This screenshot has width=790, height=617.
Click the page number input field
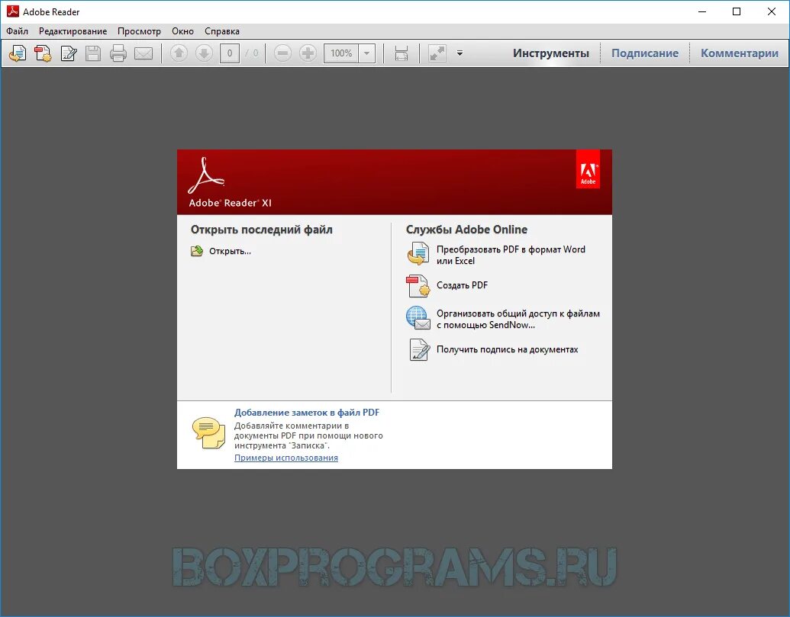click(230, 53)
